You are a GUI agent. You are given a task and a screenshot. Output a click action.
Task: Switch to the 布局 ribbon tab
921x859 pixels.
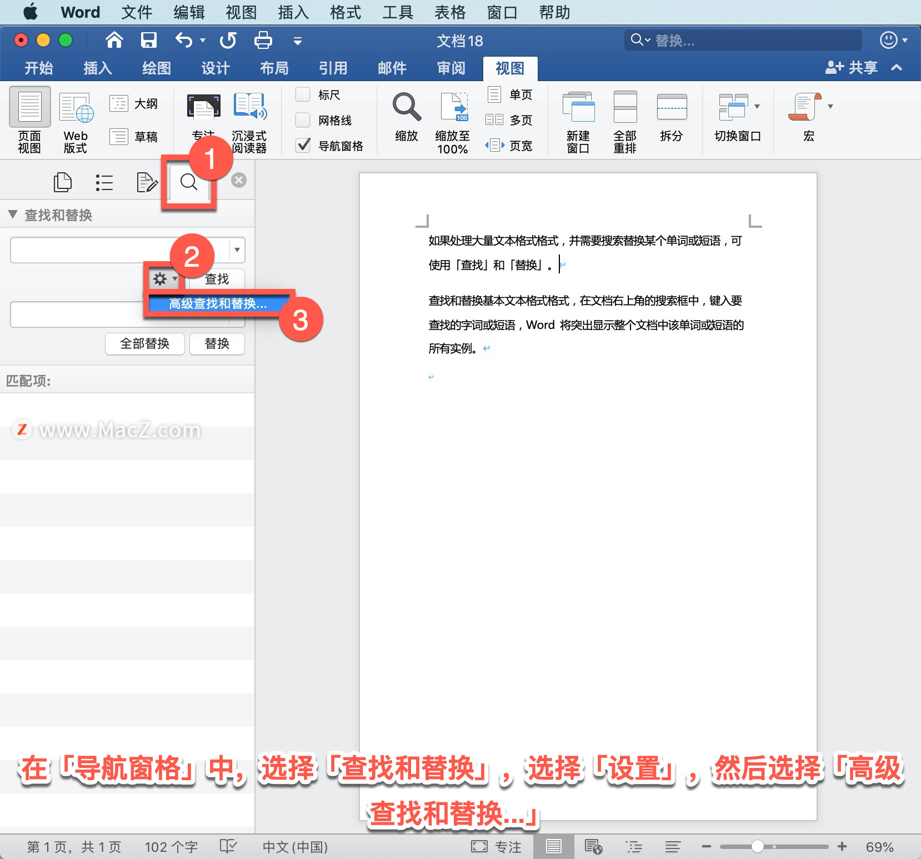(x=274, y=68)
